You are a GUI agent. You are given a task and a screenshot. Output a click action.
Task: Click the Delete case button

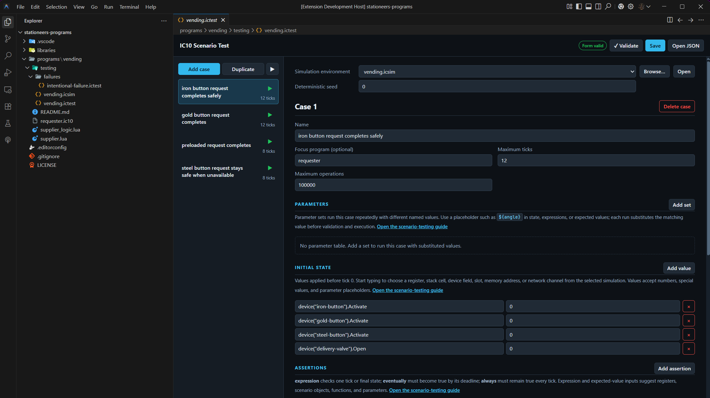[x=677, y=106]
